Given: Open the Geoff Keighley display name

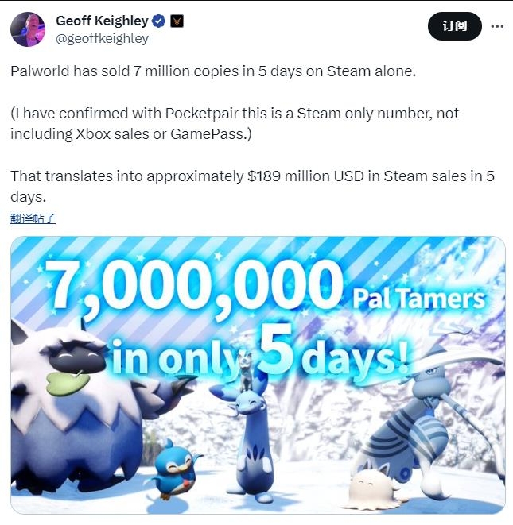Looking at the screenshot, I should click(x=102, y=21).
